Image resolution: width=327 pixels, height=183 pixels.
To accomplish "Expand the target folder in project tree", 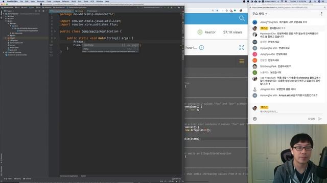I will tap(6, 38).
